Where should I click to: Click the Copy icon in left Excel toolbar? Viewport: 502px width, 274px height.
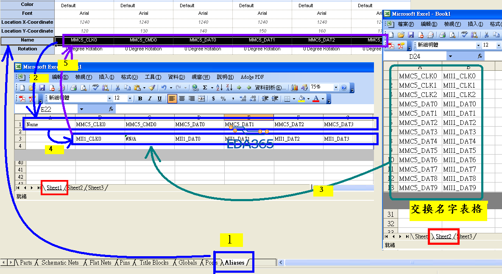click(127, 88)
